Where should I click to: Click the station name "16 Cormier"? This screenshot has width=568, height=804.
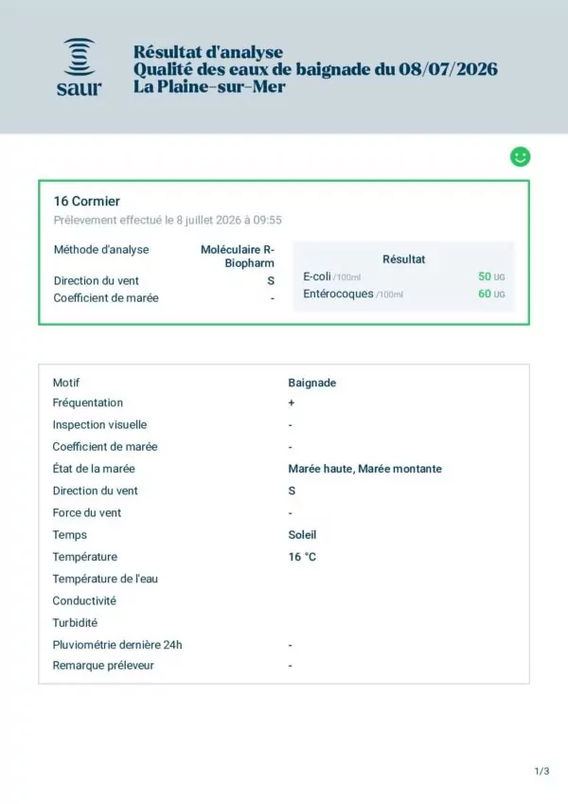(x=87, y=201)
